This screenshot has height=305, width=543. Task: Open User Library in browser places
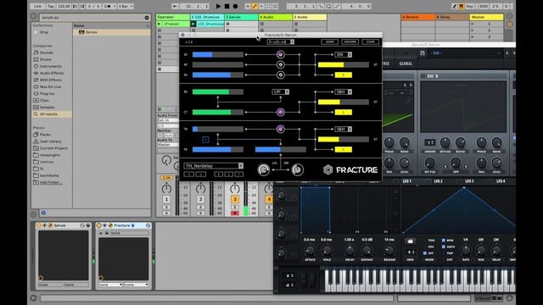50,141
